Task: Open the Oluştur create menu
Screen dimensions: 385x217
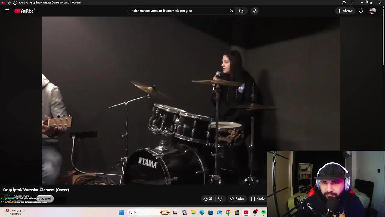Action: pos(345,11)
